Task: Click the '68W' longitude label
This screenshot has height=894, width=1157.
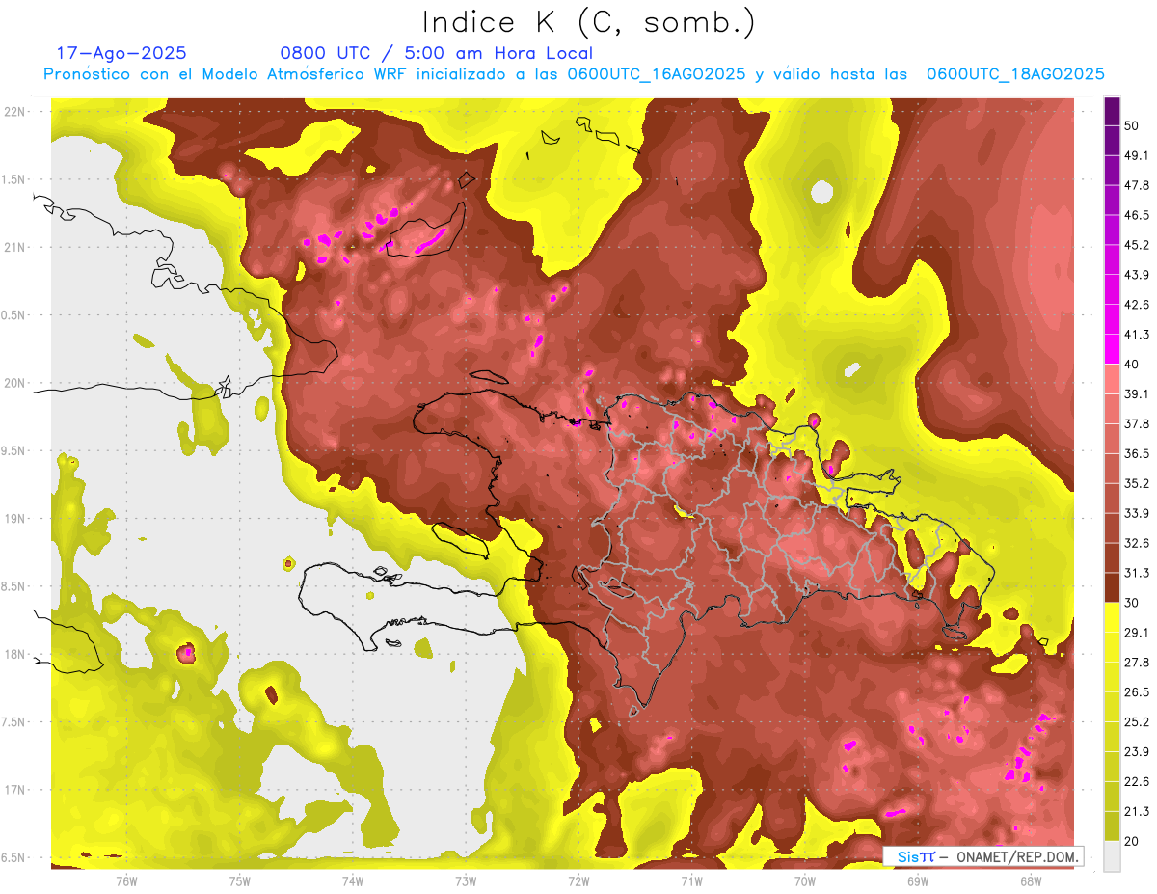Action: [x=1030, y=880]
